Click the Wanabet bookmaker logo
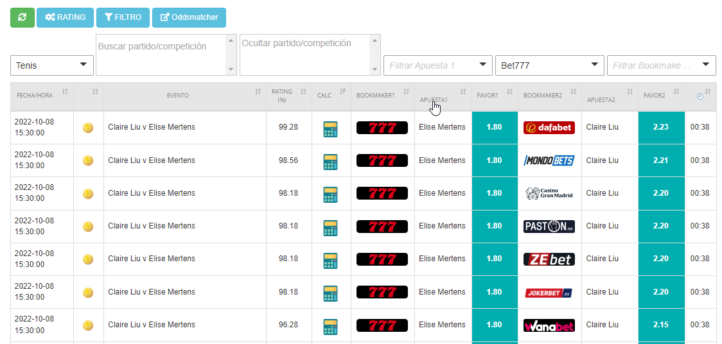722x344 pixels. 549,325
